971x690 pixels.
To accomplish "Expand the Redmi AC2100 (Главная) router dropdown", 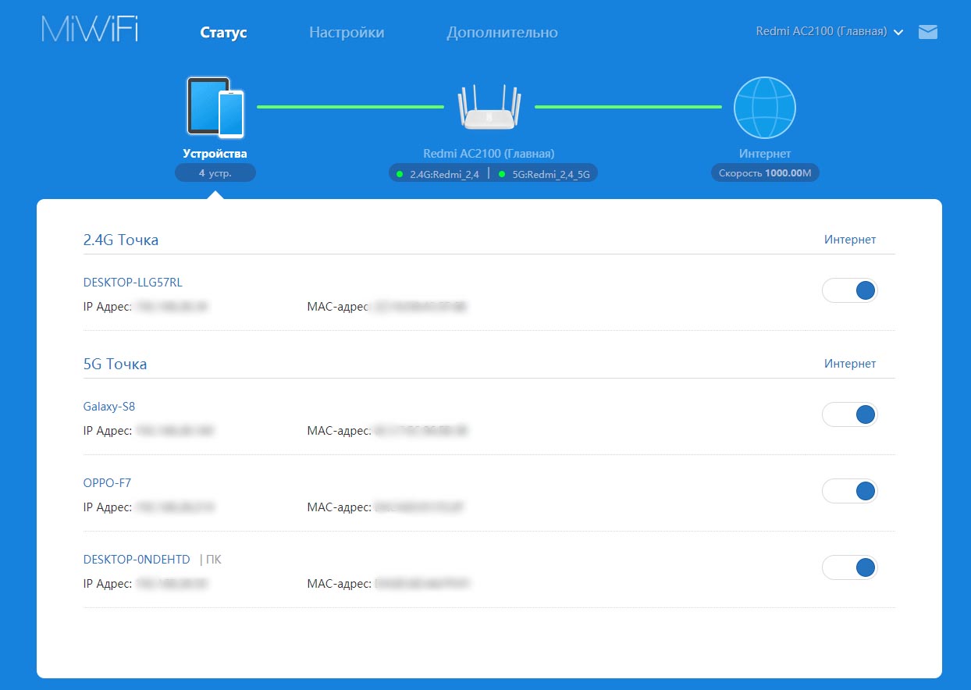I will coord(830,32).
